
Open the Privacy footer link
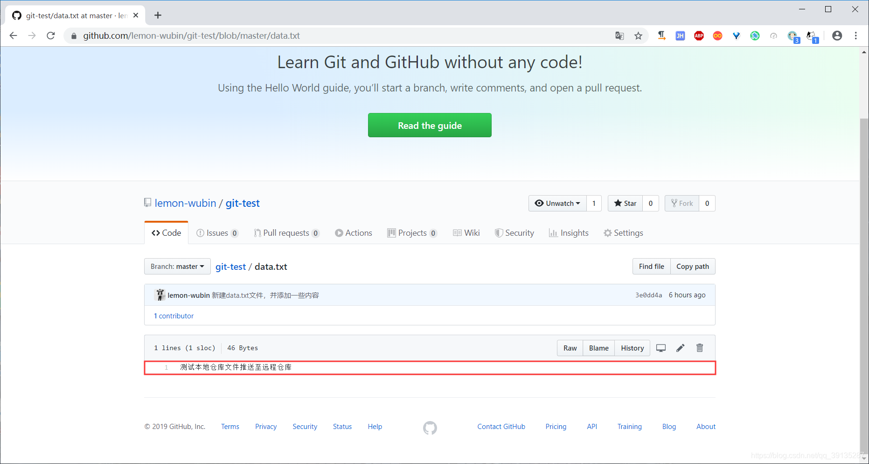tap(266, 427)
